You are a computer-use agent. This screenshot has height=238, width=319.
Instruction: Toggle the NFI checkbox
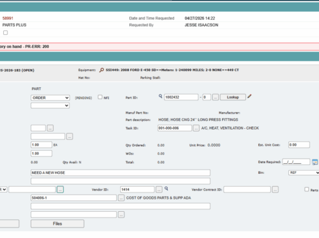tap(100, 97)
